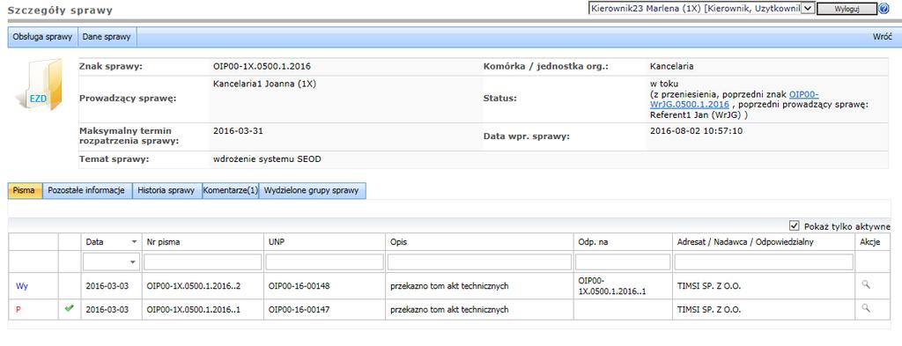The image size is (902, 346).
Task: Open the Komentarze(1) tab
Action: click(x=231, y=191)
